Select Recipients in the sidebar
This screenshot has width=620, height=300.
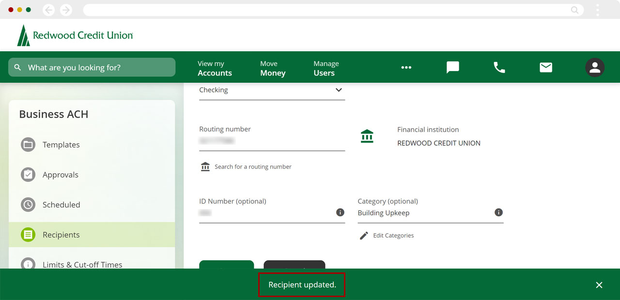tap(92, 235)
